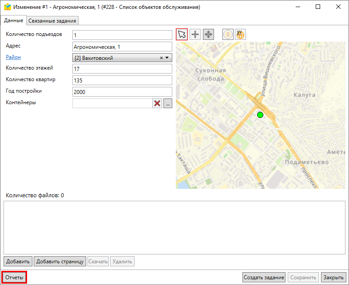The height and width of the screenshot is (285, 349).
Task: Select the Данные tab
Action: (x=13, y=20)
